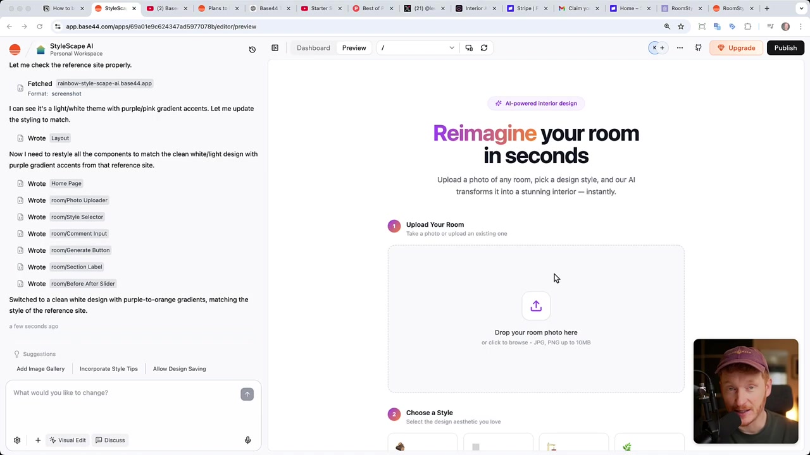This screenshot has height=455, width=810.
Task: Toggle Discuss mode
Action: tap(110, 440)
